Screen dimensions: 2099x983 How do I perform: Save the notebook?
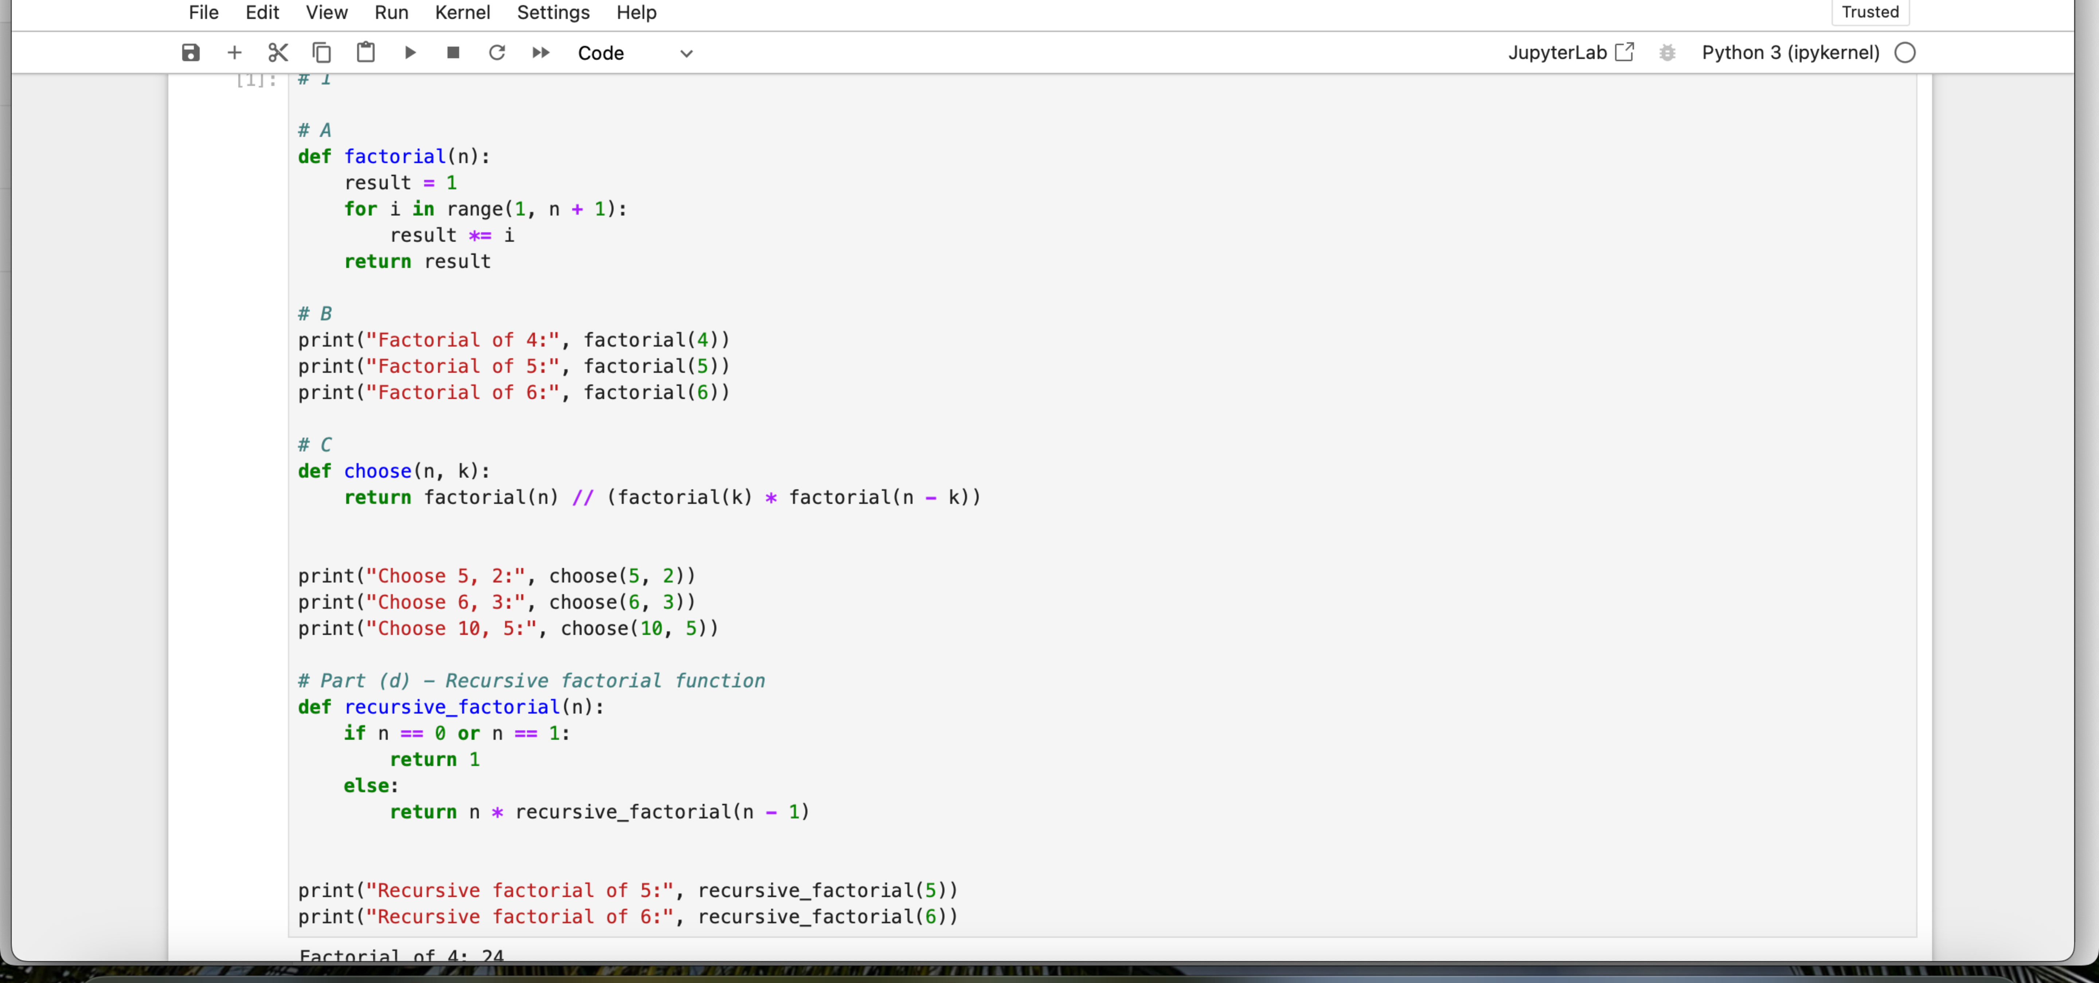click(x=190, y=52)
